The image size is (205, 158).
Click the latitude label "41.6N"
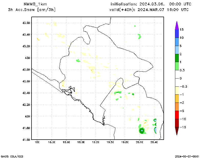point(26,140)
